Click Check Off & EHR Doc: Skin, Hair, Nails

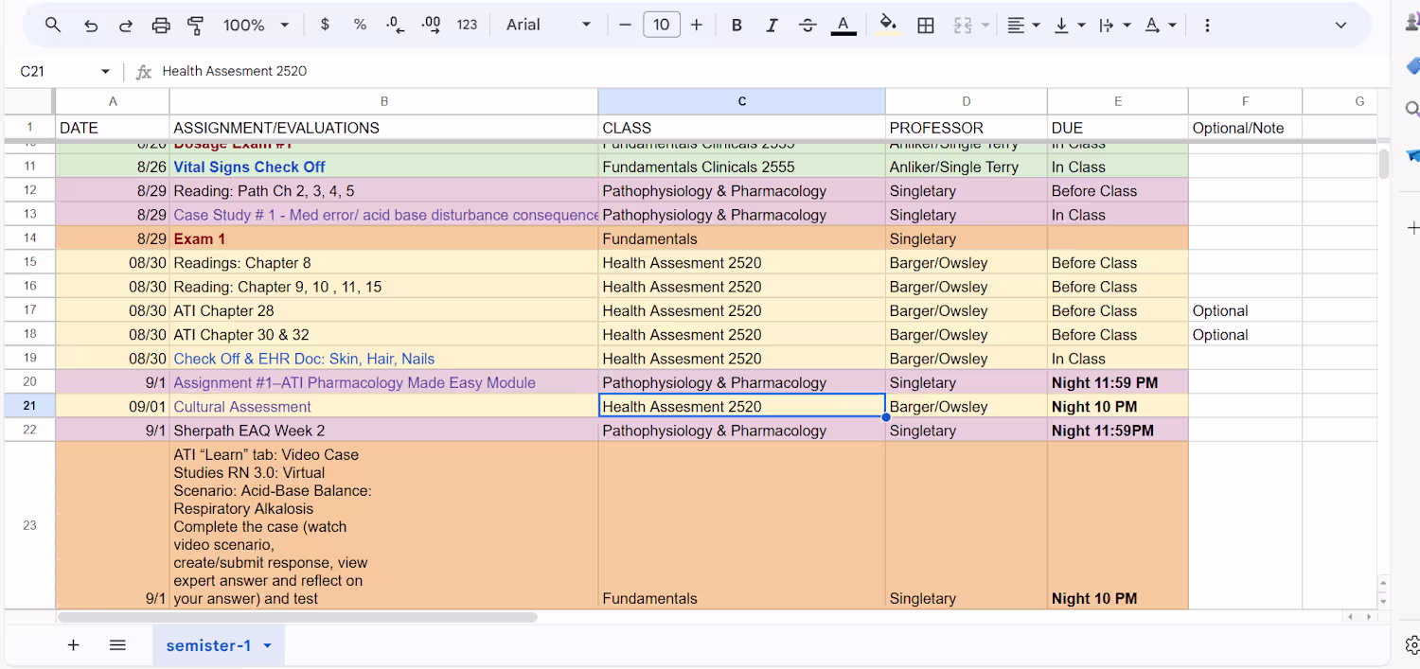(x=383, y=359)
